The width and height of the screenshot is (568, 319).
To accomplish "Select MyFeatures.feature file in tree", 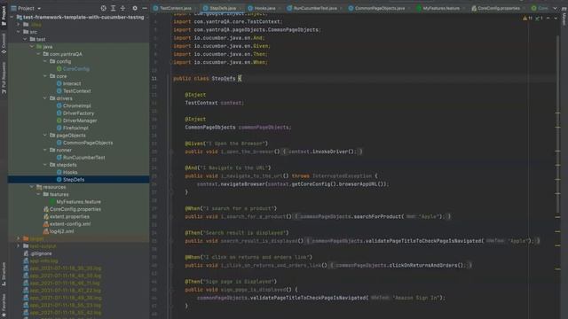I will [78, 202].
